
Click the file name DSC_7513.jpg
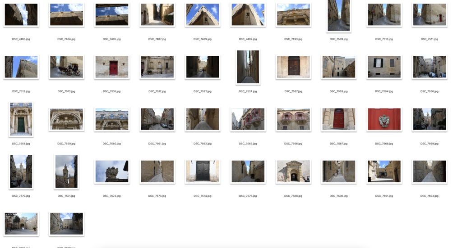(x=66, y=91)
